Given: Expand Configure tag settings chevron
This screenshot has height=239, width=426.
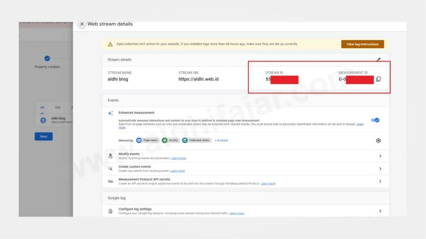Looking at the screenshot, I should coord(380,211).
